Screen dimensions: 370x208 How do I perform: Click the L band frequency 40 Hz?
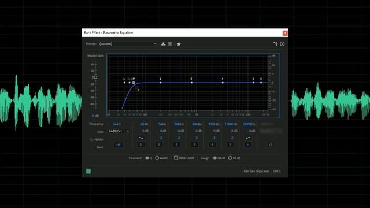point(144,124)
